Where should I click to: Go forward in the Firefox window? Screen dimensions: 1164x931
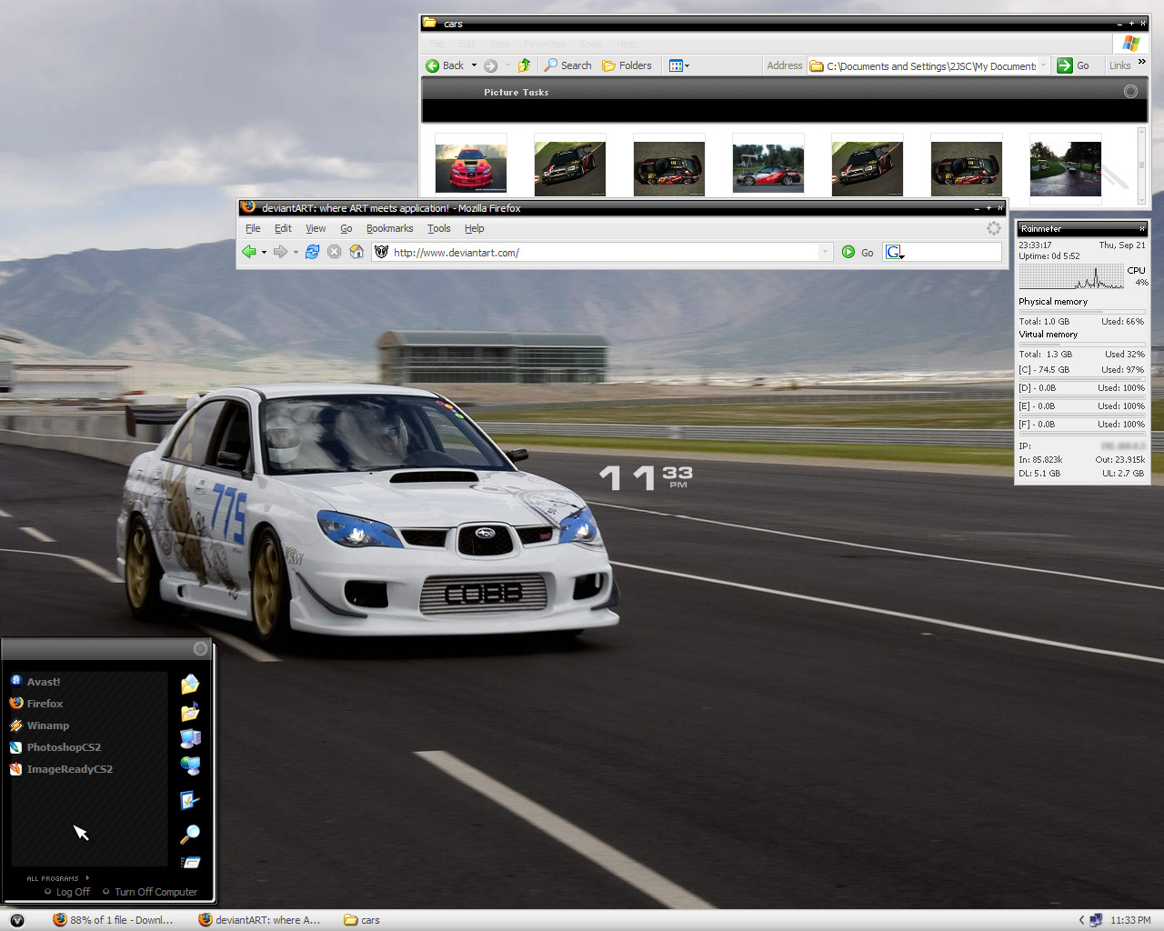pyautogui.click(x=280, y=252)
